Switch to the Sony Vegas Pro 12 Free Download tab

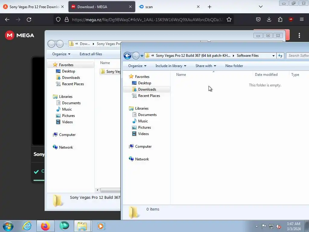pyautogui.click(x=34, y=7)
